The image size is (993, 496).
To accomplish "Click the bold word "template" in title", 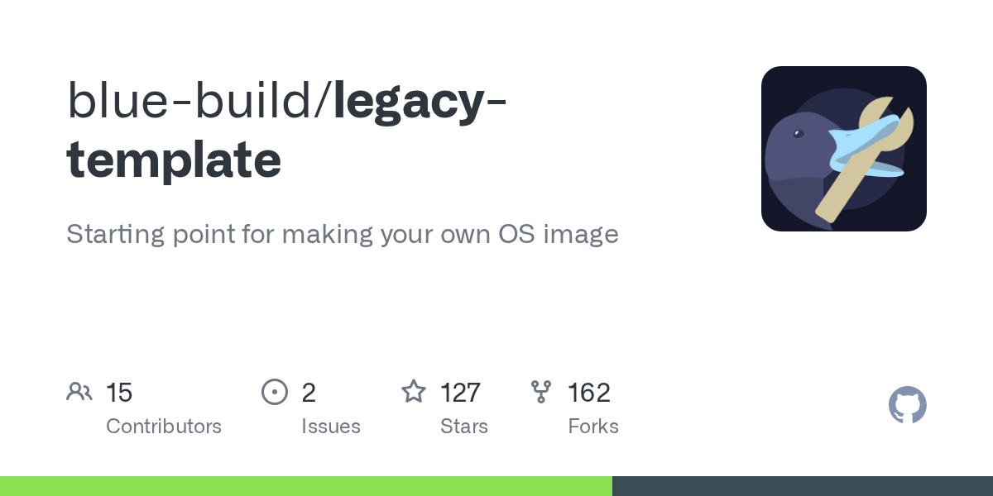I will 174,159.
